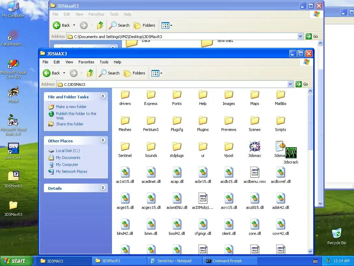Select the Express folder
The width and height of the screenshot is (354, 266).
pos(151,98)
